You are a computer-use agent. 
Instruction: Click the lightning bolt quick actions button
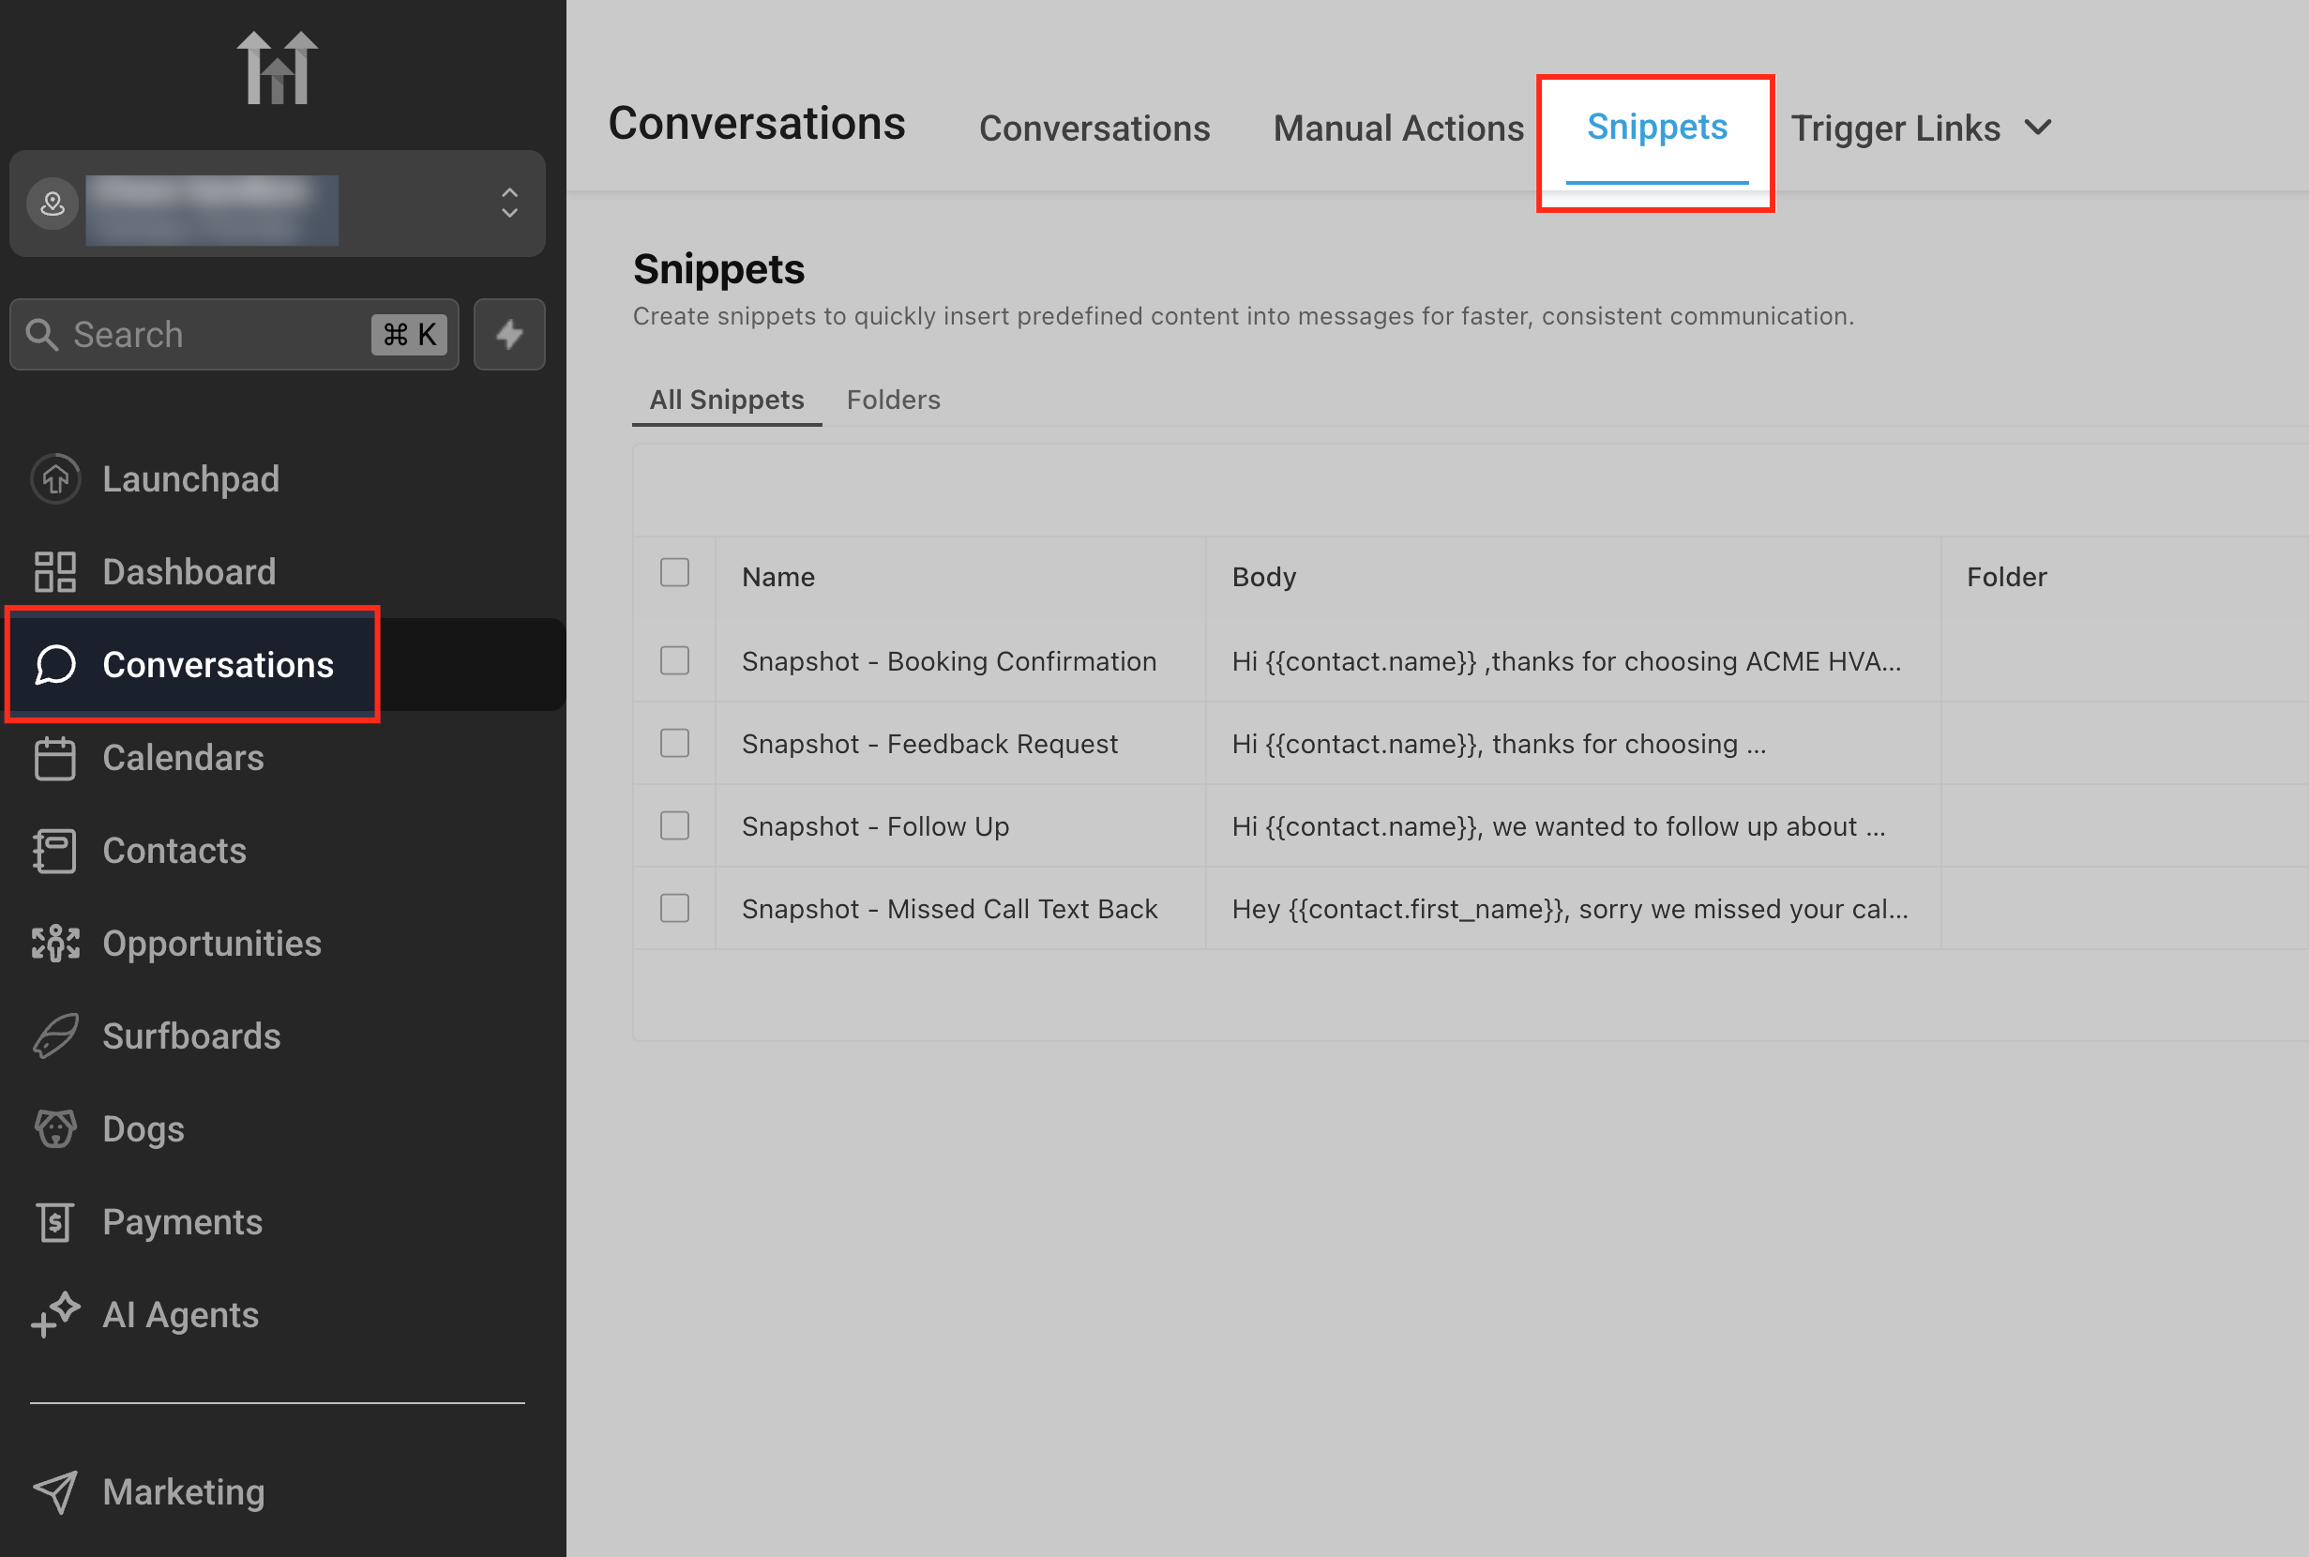[x=509, y=335]
